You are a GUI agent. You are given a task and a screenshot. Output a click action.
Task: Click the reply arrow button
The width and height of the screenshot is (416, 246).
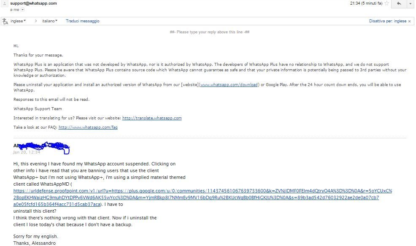[398, 4]
